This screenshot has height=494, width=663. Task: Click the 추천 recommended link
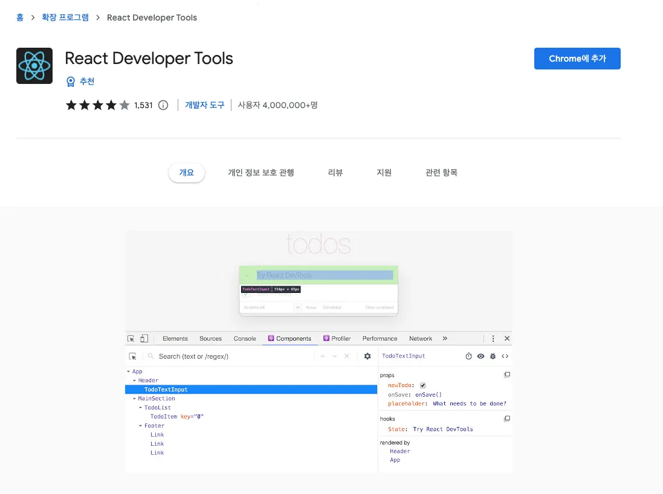(x=87, y=82)
